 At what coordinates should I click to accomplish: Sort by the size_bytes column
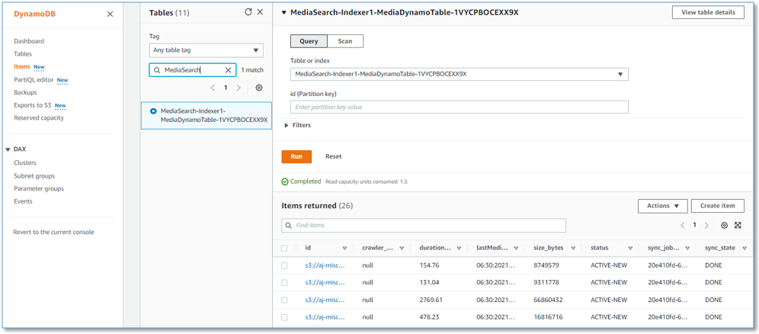[x=573, y=248]
